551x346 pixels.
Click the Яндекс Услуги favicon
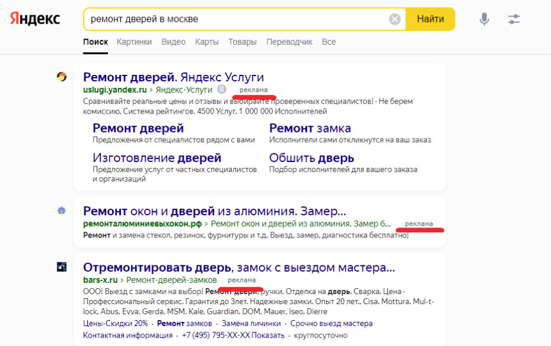61,77
